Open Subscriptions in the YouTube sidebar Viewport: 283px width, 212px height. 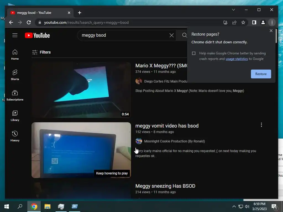(15, 96)
